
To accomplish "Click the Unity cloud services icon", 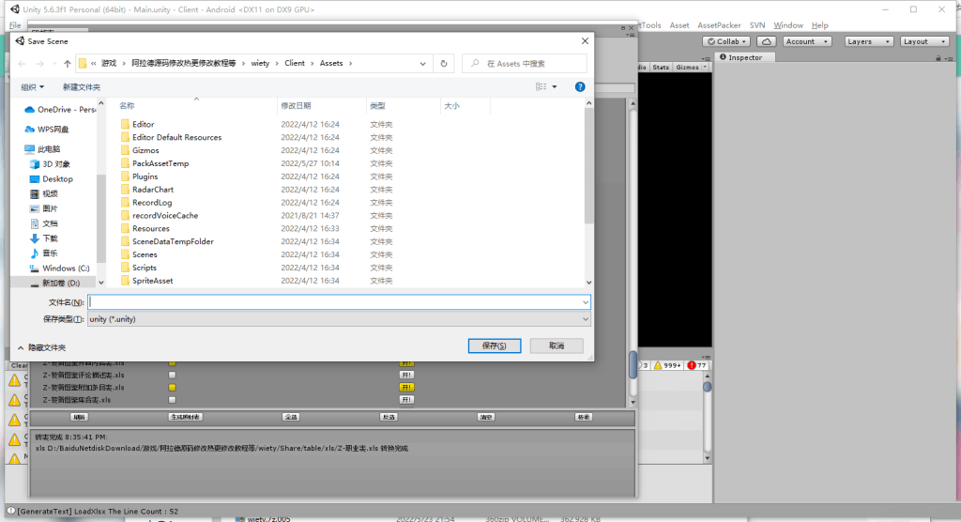I will coord(766,41).
